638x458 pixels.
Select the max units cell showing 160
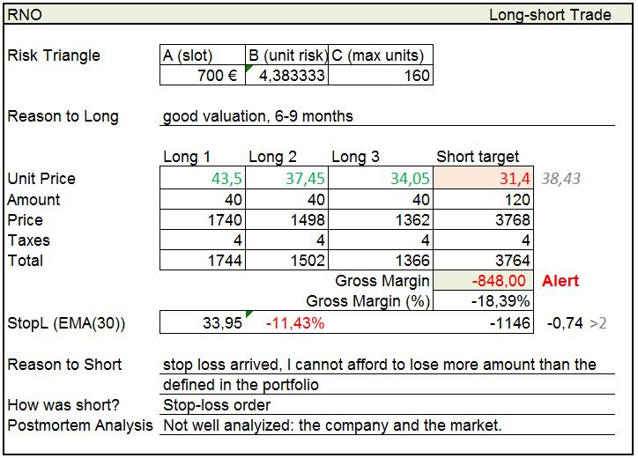point(381,76)
